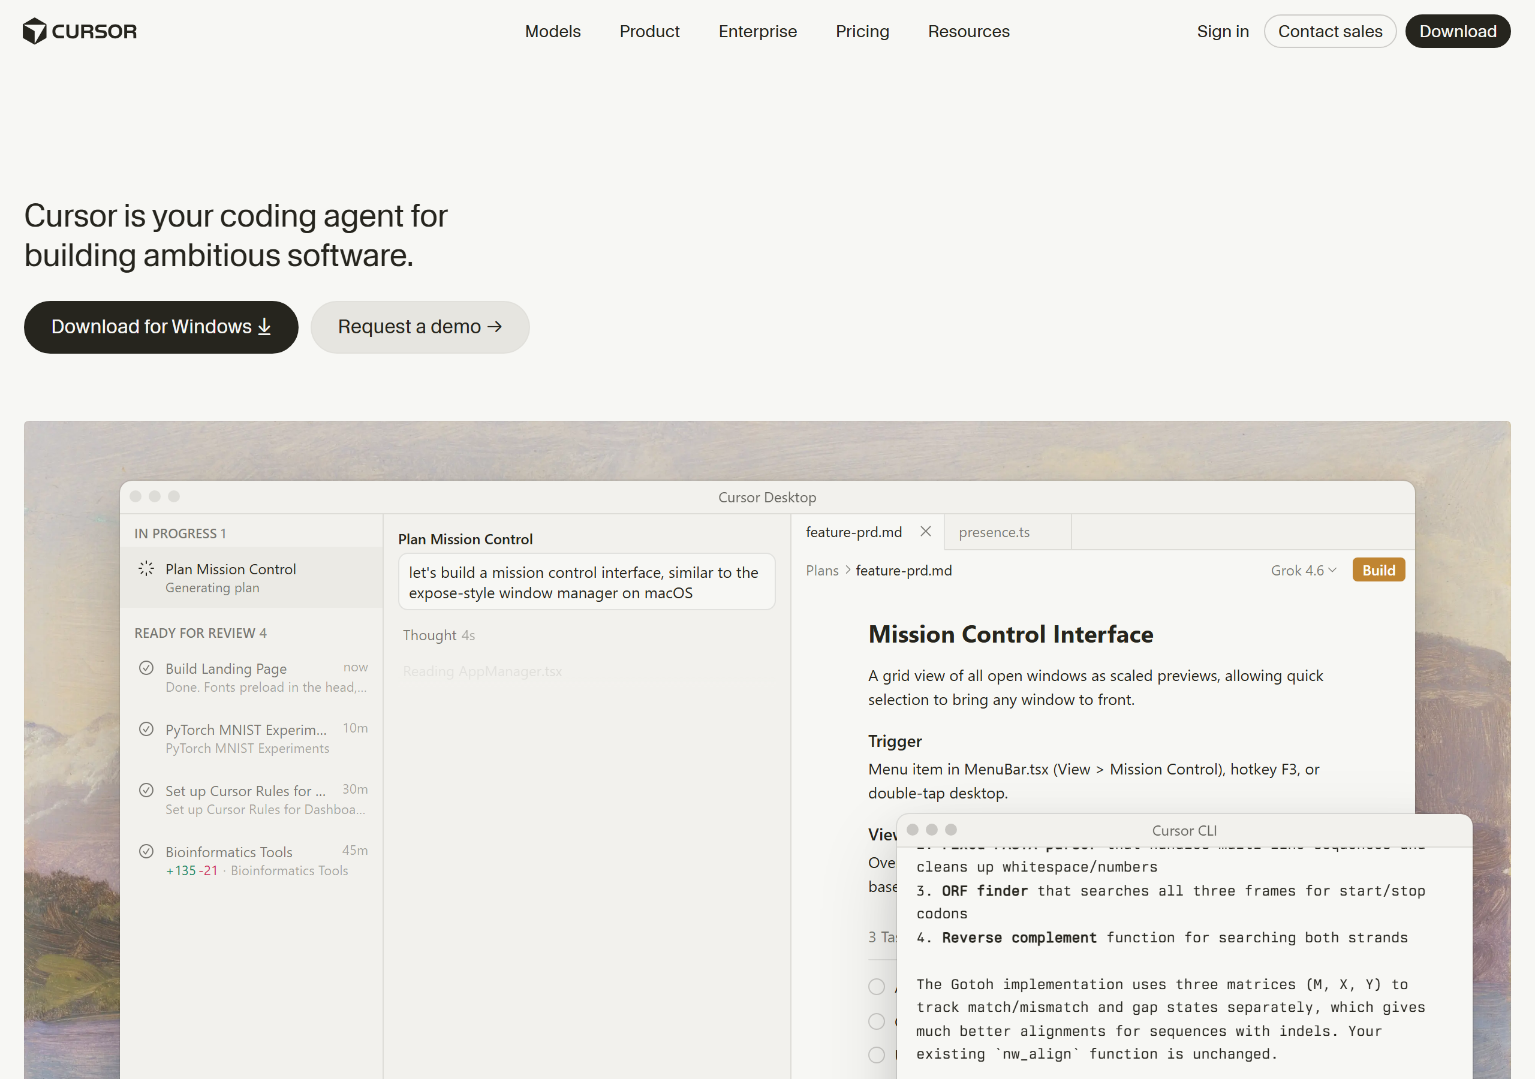The height and width of the screenshot is (1079, 1535).
Task: Click the Reverse complement line in Cursor CLI
Action: point(1162,938)
